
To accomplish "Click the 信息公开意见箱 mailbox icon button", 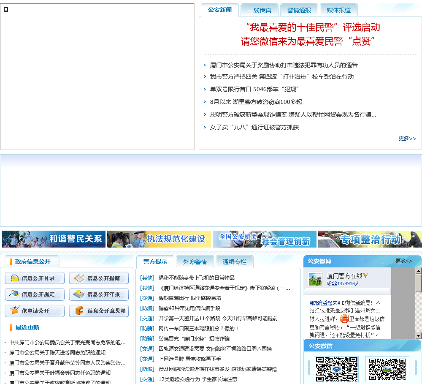I will (x=99, y=311).
